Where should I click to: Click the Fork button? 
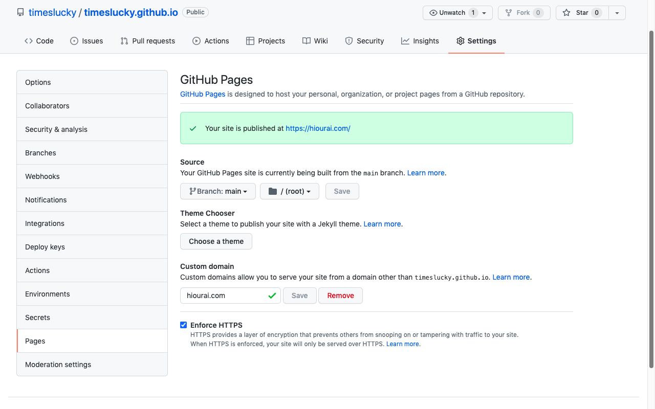(x=524, y=13)
